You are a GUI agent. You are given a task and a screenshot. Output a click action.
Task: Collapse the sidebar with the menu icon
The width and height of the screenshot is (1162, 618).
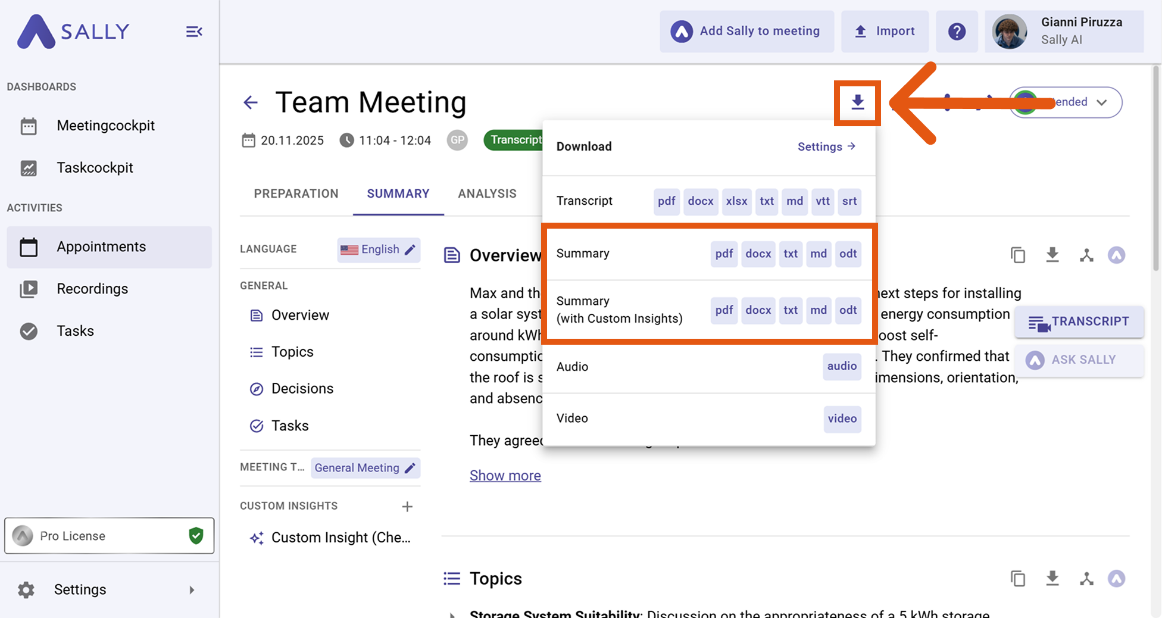(194, 32)
